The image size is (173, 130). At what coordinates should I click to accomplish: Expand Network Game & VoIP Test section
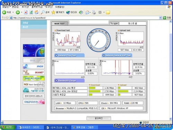pyautogui.click(x=117, y=55)
